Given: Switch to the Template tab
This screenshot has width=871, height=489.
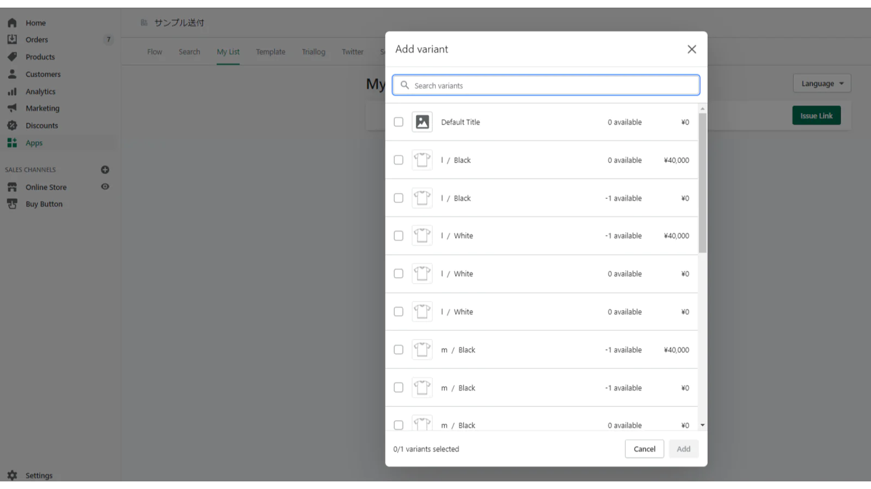Looking at the screenshot, I should (x=271, y=52).
